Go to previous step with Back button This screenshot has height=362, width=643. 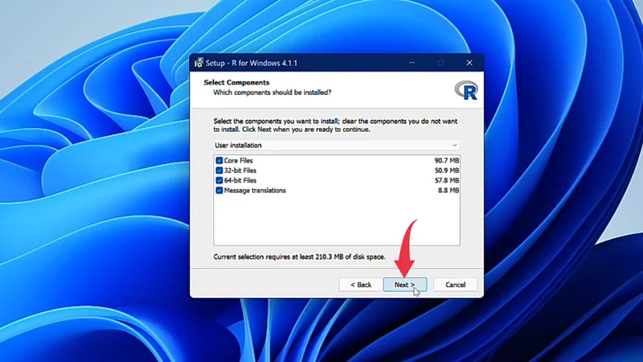coord(360,285)
